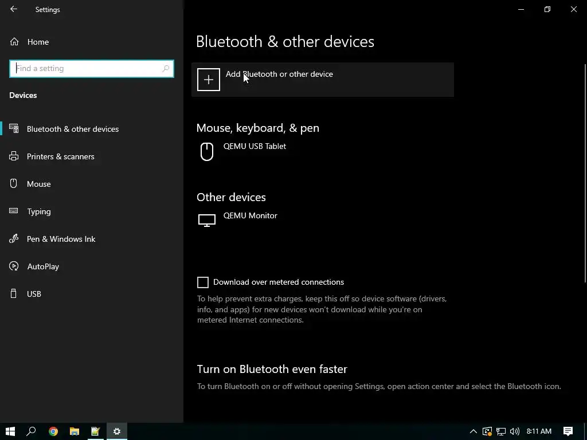Click the network icon in system tray
Screen dimensions: 587x440
click(501, 431)
